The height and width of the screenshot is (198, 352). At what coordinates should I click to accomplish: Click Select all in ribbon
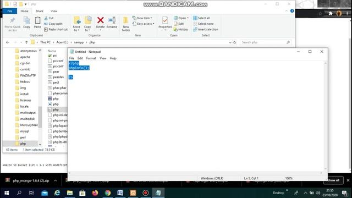(x=201, y=18)
